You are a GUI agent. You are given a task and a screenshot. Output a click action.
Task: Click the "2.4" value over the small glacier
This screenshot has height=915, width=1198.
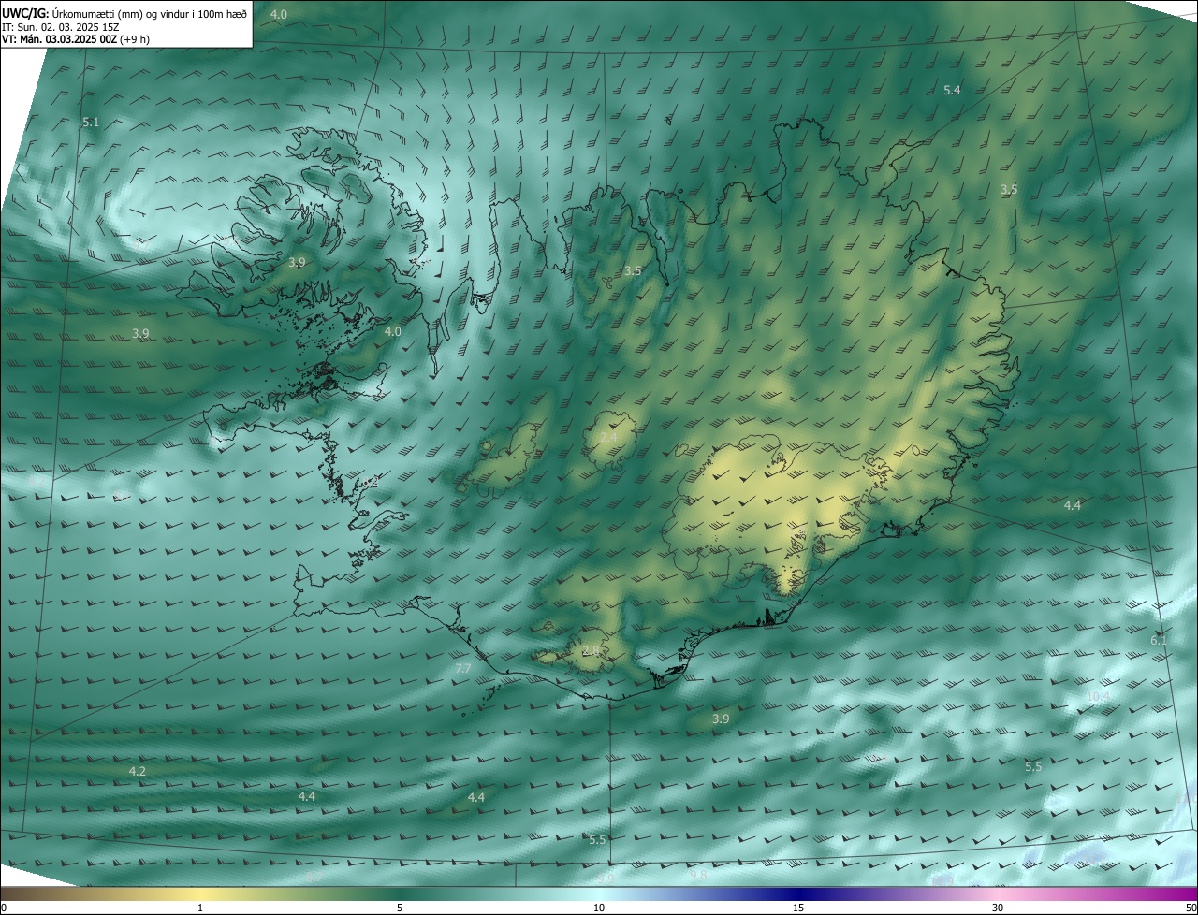[608, 438]
